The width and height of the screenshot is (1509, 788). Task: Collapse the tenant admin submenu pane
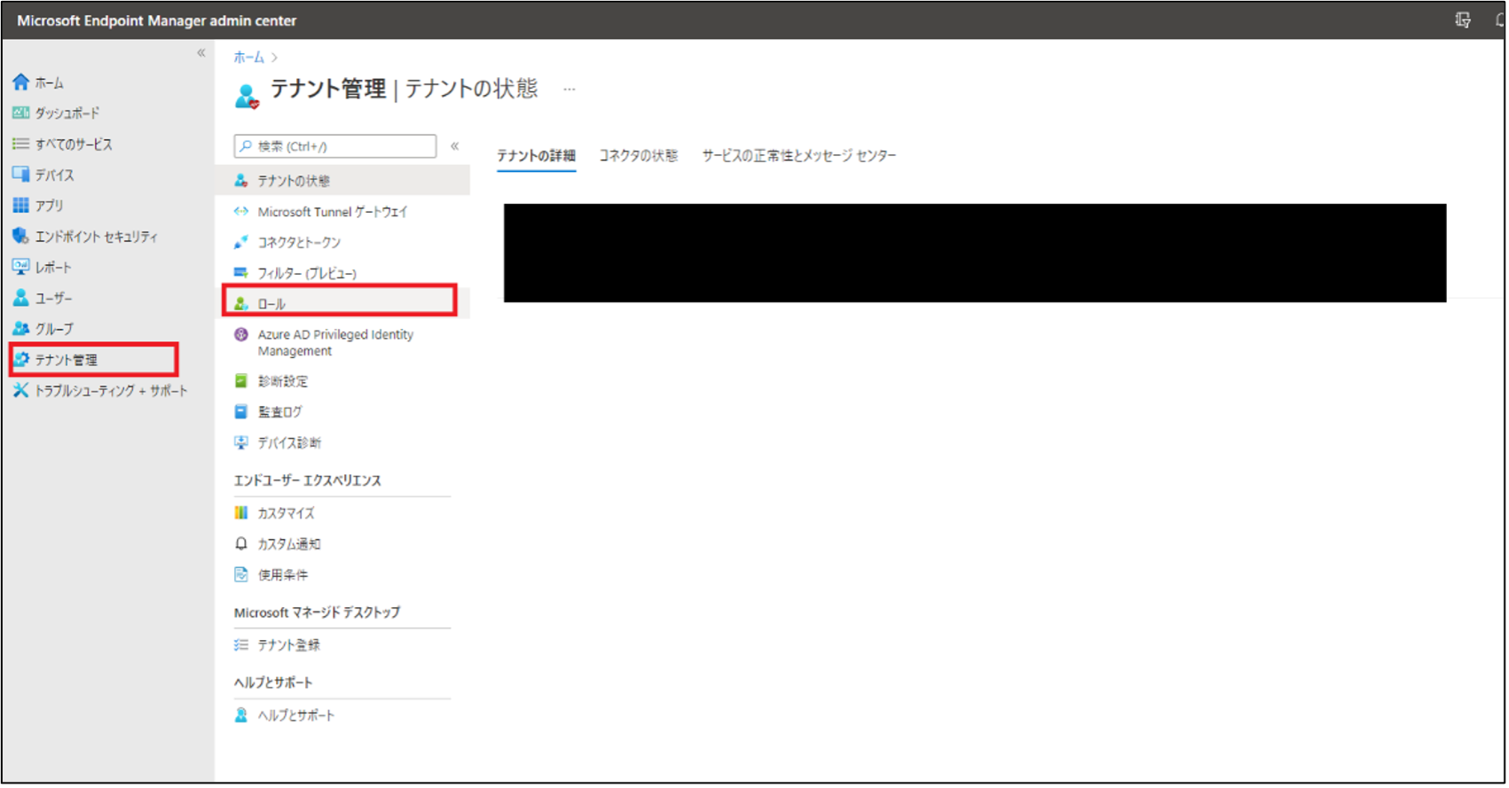tap(455, 146)
